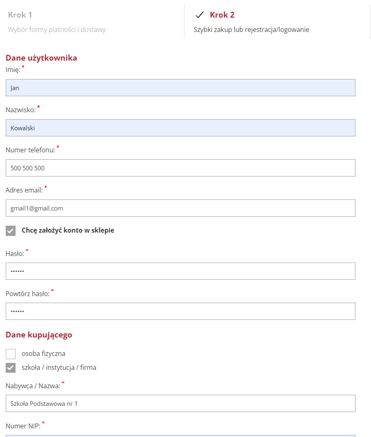
Task: Toggle the 'Chcę założyć konto w sklepie' checkbox
Action: [11, 231]
